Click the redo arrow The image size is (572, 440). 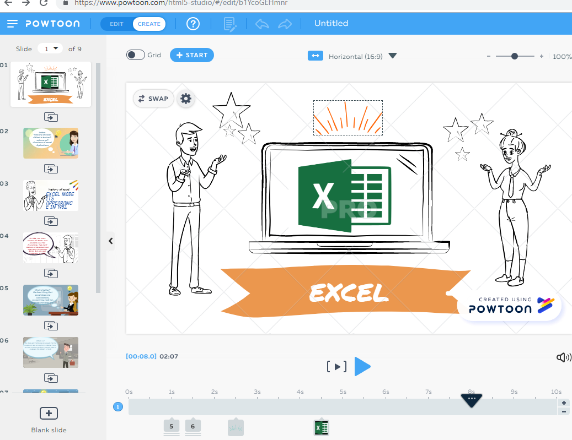coord(285,24)
